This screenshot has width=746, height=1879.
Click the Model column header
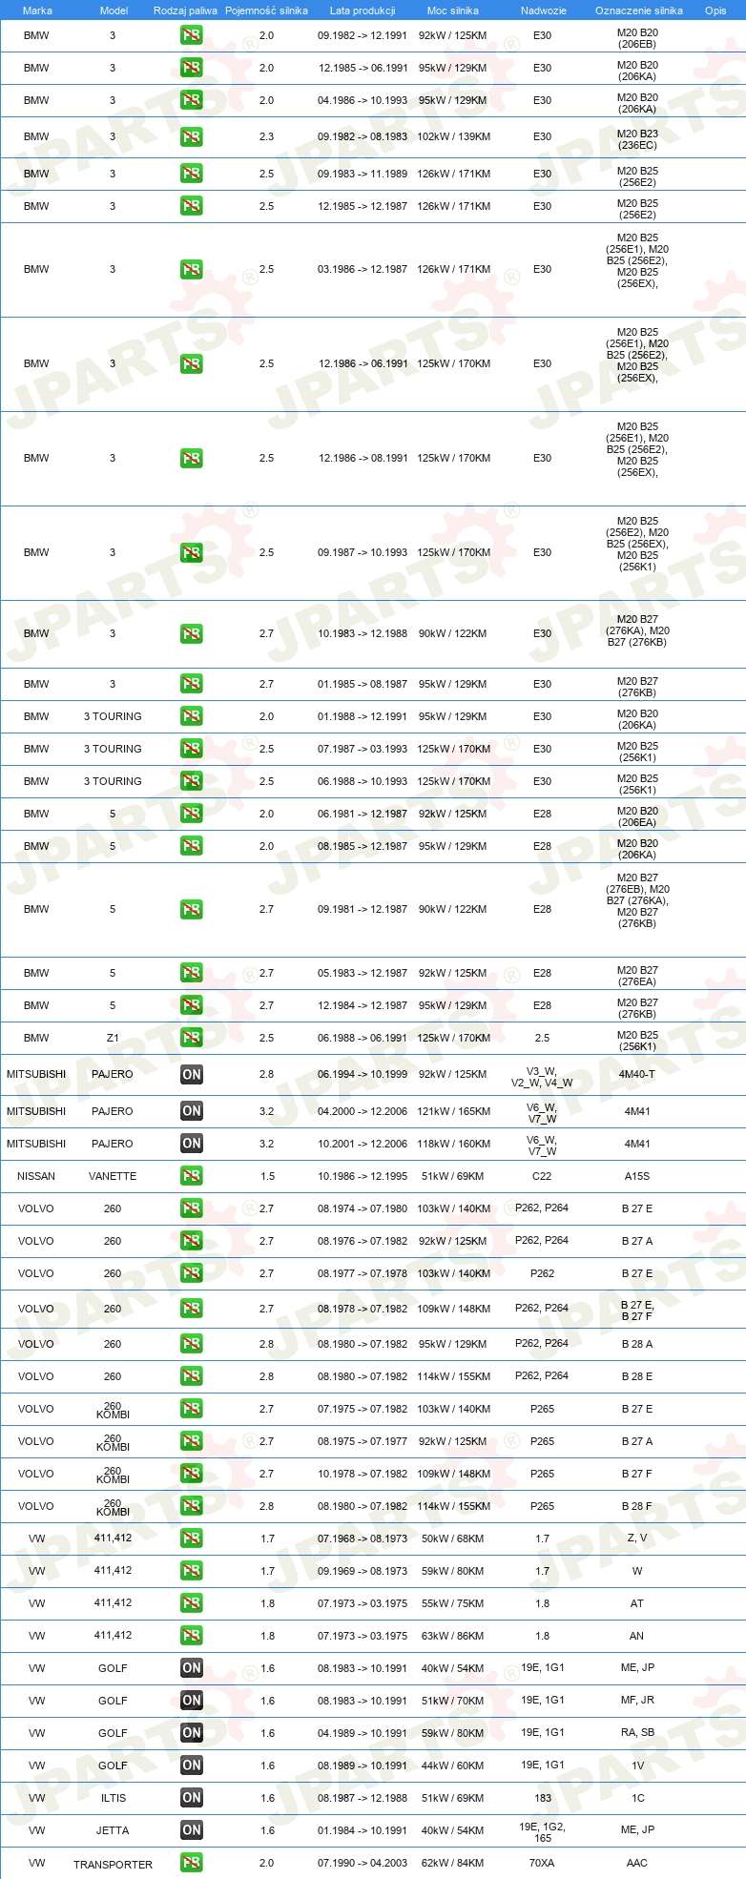coord(114,10)
